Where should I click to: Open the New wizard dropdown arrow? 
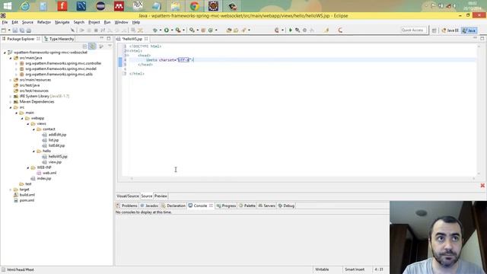click(x=9, y=30)
